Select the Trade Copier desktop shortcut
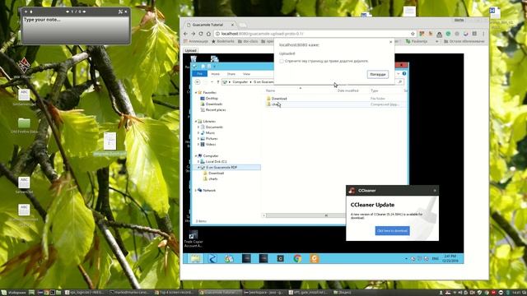 [194, 239]
